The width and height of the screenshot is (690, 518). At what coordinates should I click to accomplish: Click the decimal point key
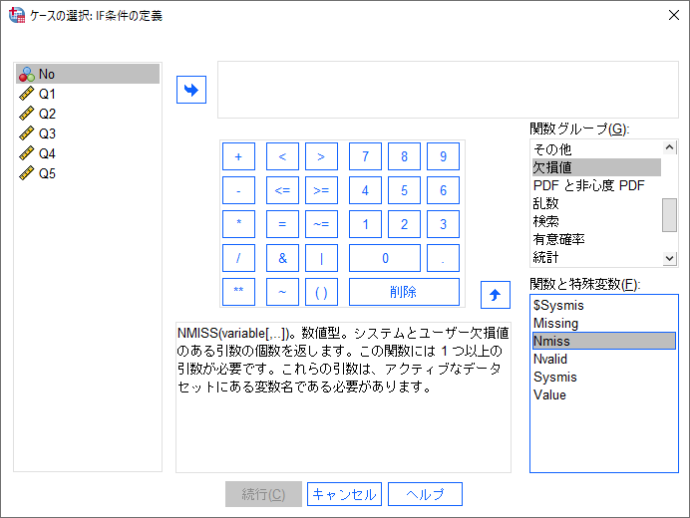pyautogui.click(x=443, y=258)
